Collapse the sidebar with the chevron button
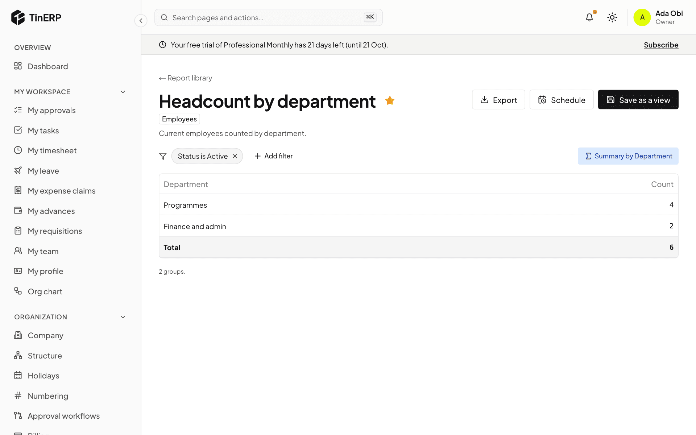Viewport: 696px width, 435px height. [141, 21]
